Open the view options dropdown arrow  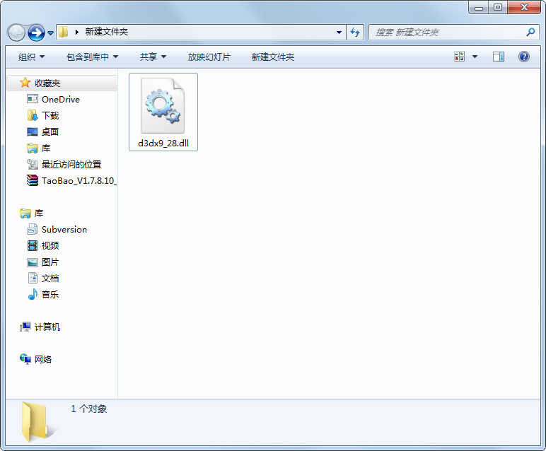(475, 57)
